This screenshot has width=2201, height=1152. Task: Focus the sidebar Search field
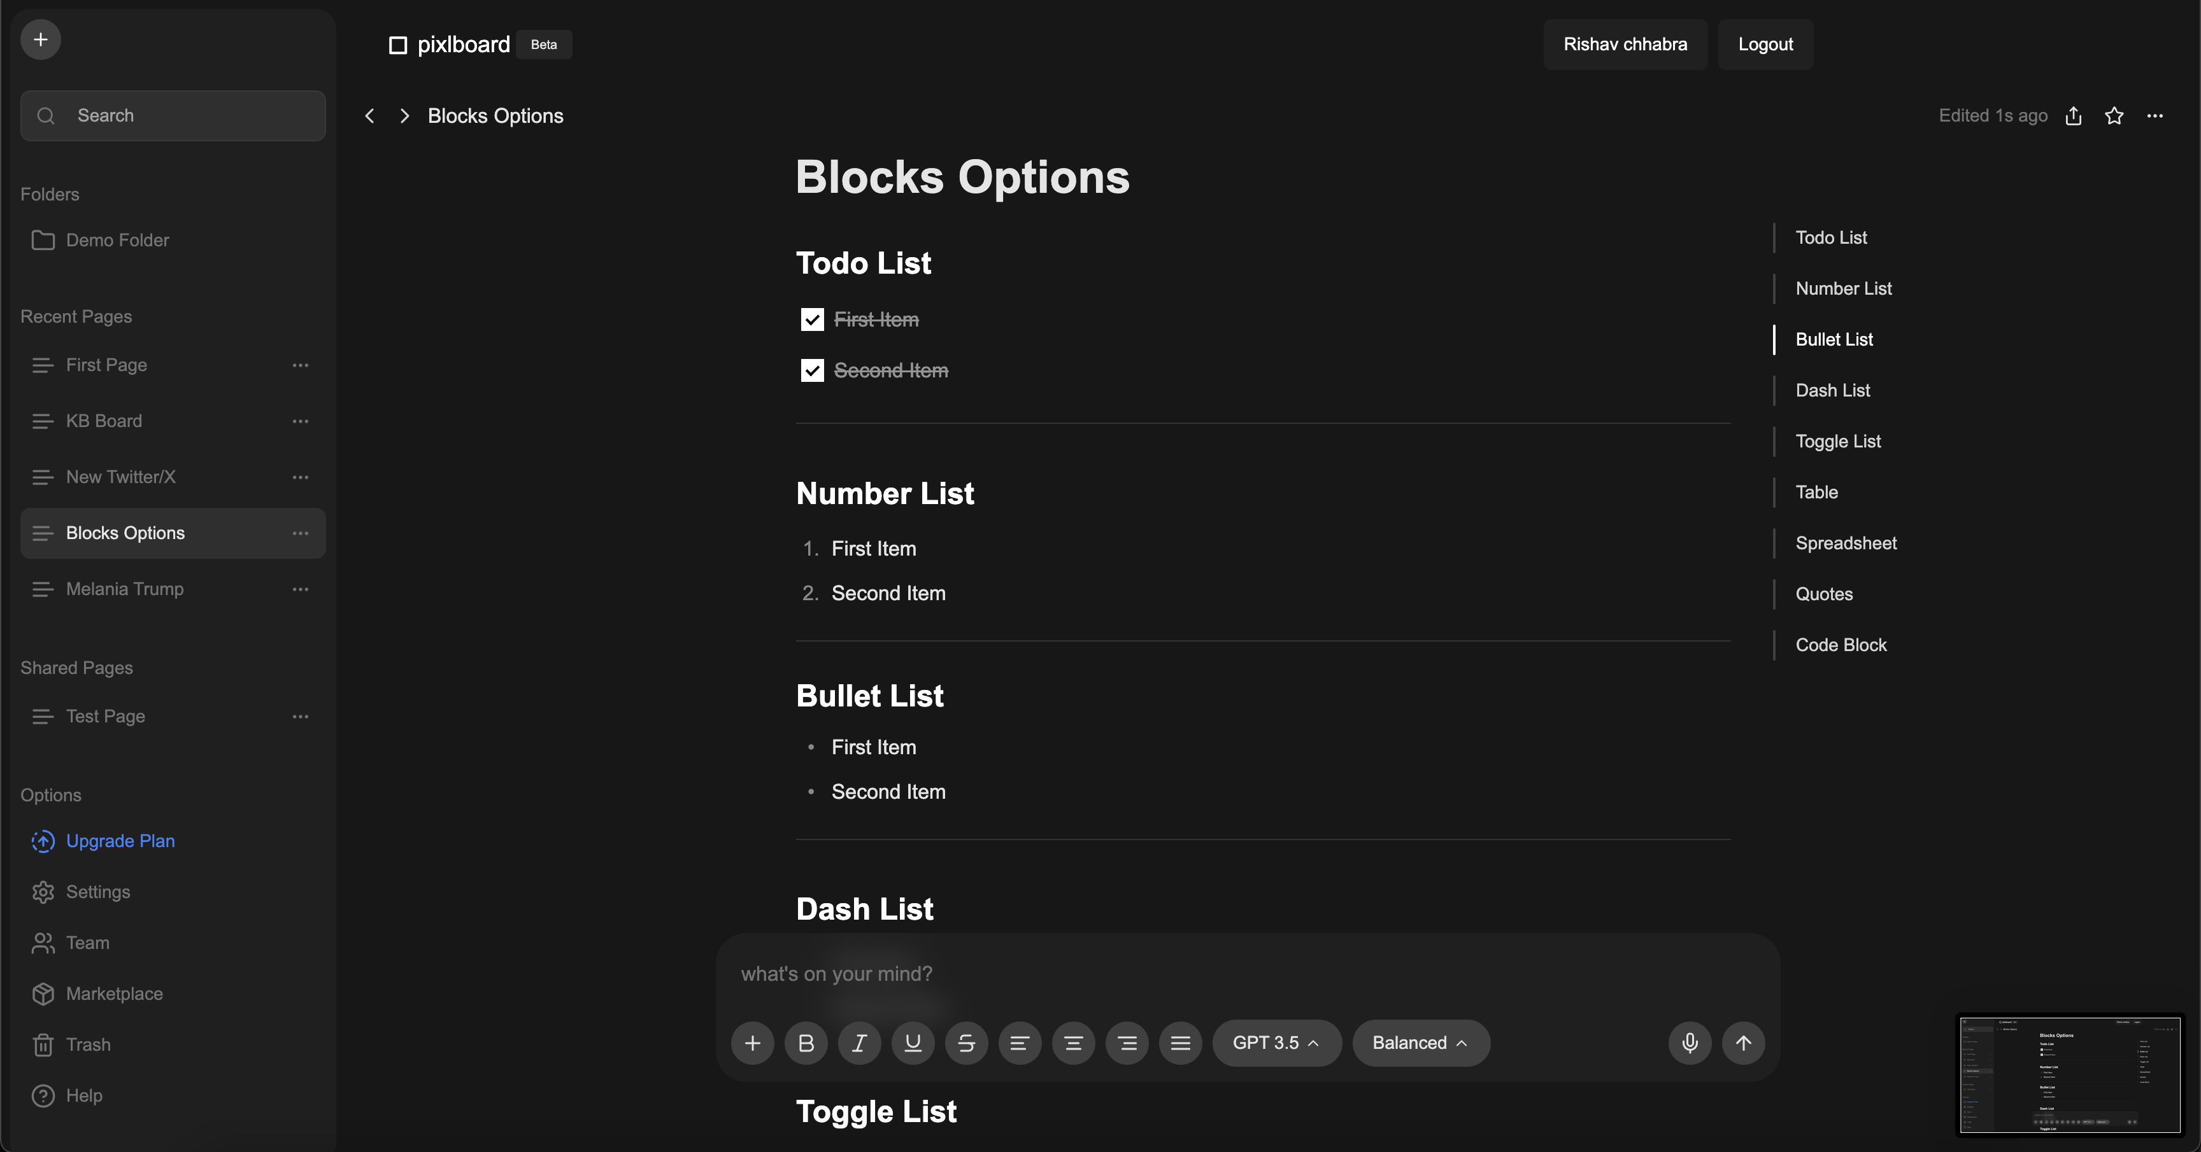coord(173,115)
